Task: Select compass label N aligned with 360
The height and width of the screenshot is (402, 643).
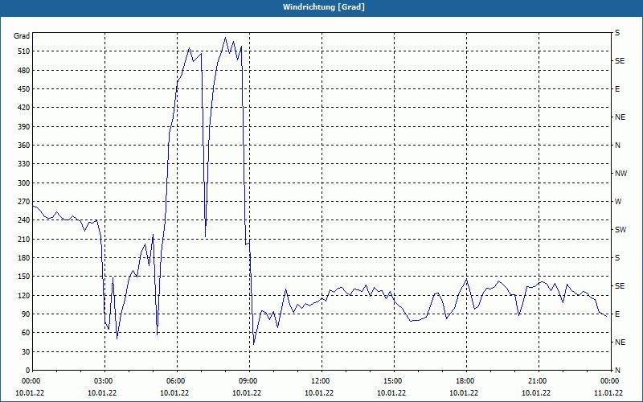Action: 617,146
